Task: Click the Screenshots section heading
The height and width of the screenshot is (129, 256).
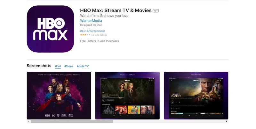Action: 39,66
